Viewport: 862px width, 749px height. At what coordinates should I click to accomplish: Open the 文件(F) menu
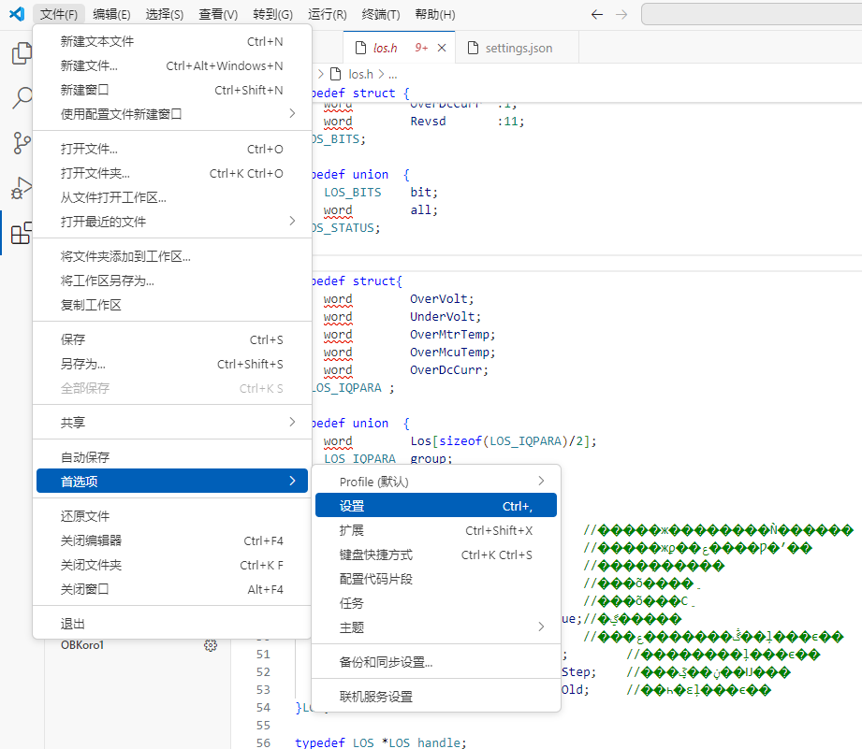click(58, 14)
